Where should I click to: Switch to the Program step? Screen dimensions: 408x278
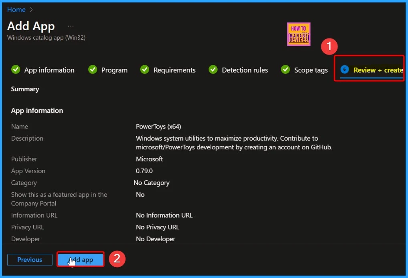114,70
